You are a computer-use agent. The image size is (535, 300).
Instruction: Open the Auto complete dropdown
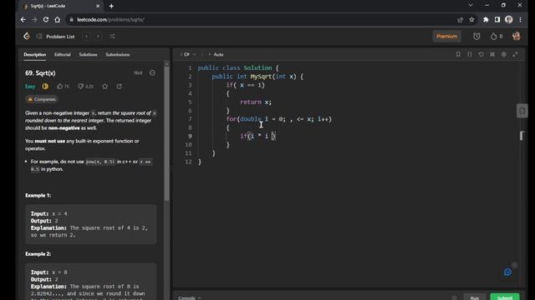[x=216, y=54]
